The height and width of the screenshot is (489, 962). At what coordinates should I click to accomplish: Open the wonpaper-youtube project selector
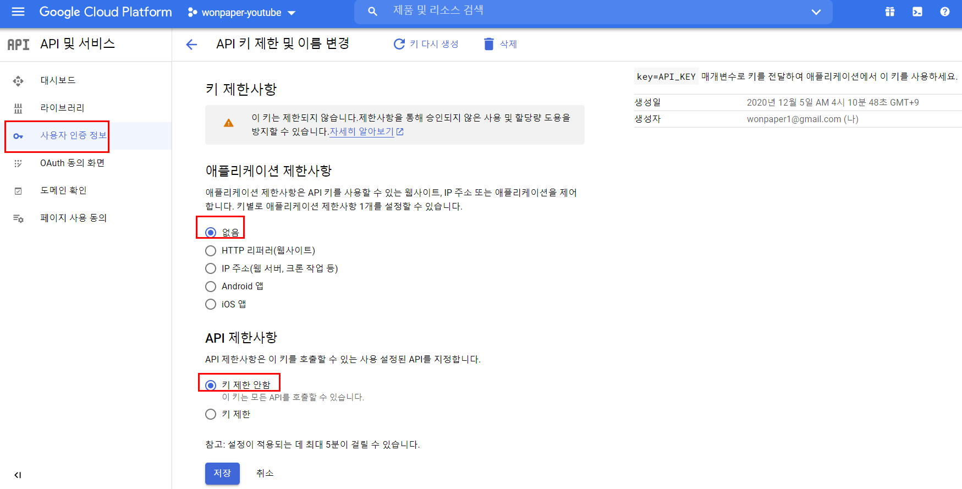tap(241, 13)
